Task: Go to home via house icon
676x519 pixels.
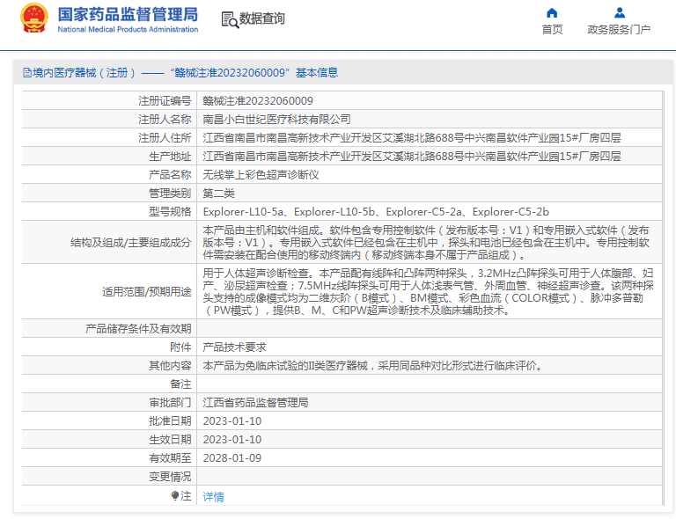Action: 552,13
